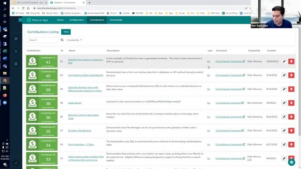Click the browser address bar URL
301x169 pixels.
coord(56,8)
